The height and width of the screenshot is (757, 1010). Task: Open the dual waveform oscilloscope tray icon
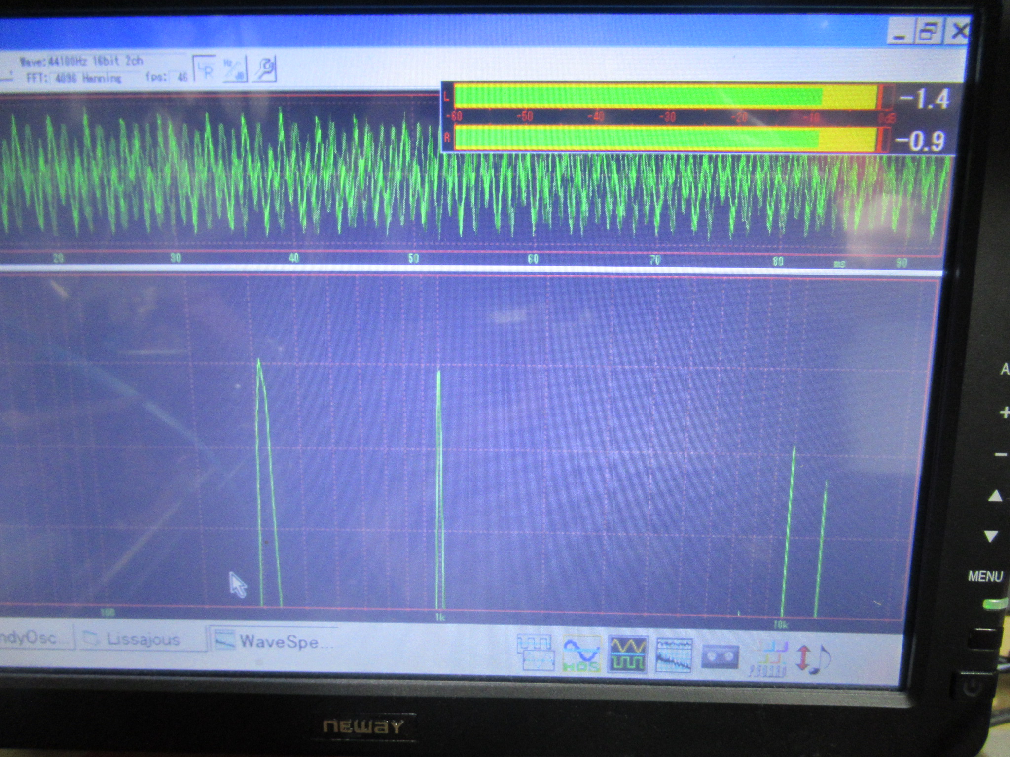click(x=535, y=653)
